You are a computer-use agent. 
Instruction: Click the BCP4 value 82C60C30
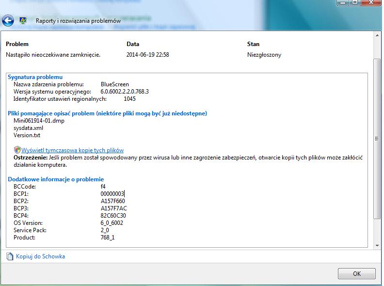tap(113, 216)
